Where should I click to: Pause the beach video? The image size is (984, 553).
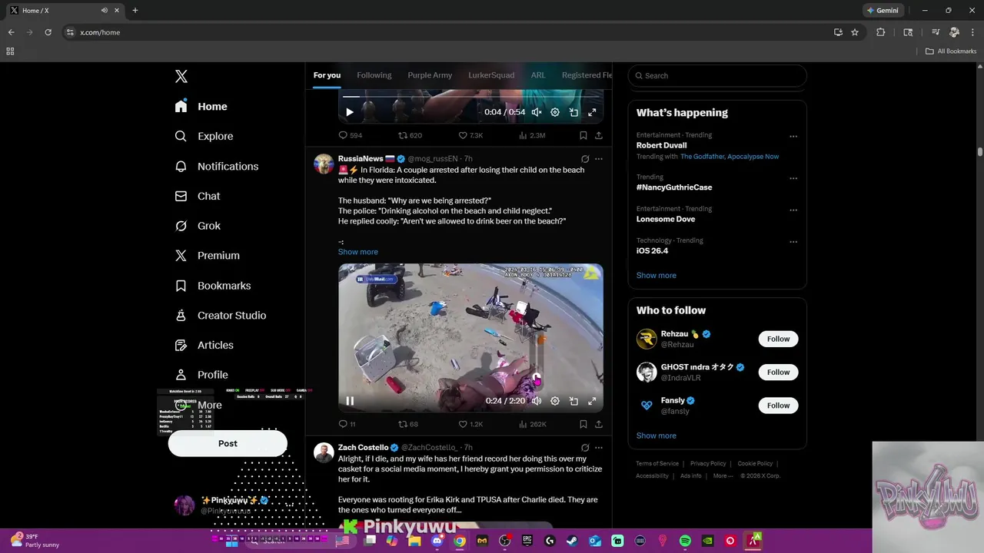click(x=350, y=401)
